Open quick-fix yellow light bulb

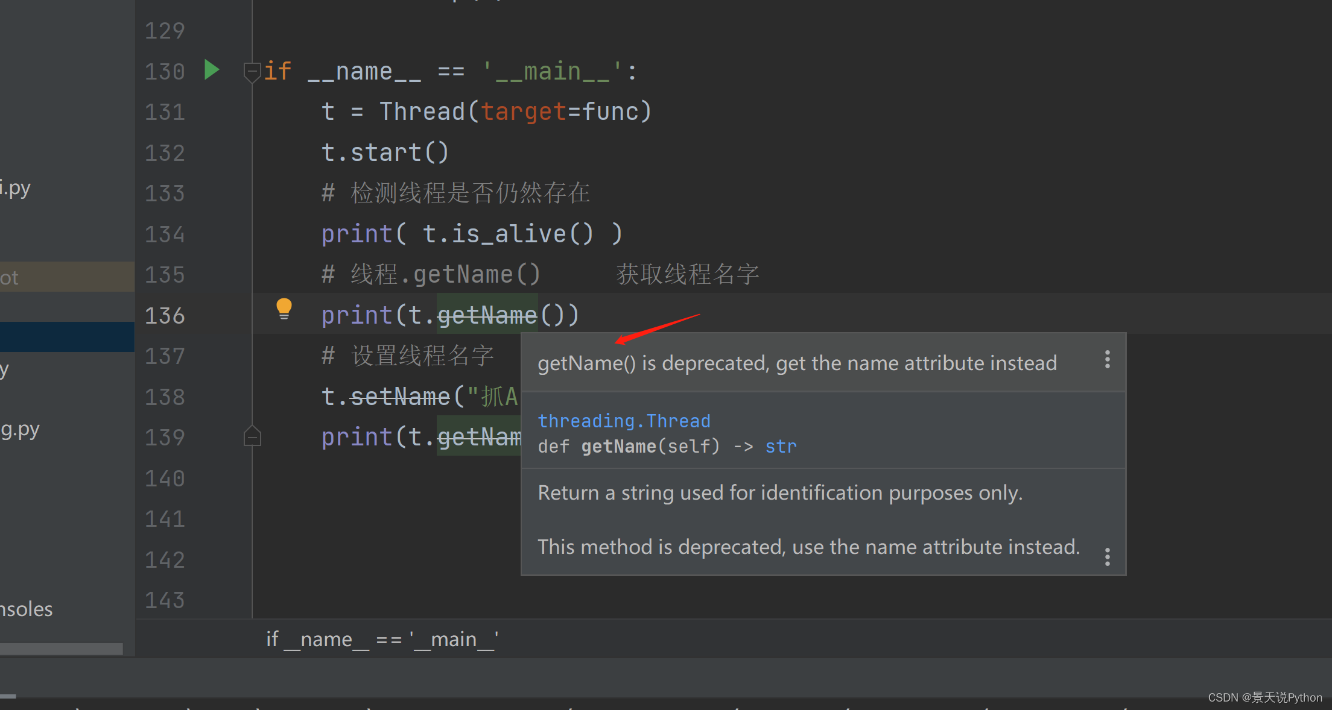(284, 309)
